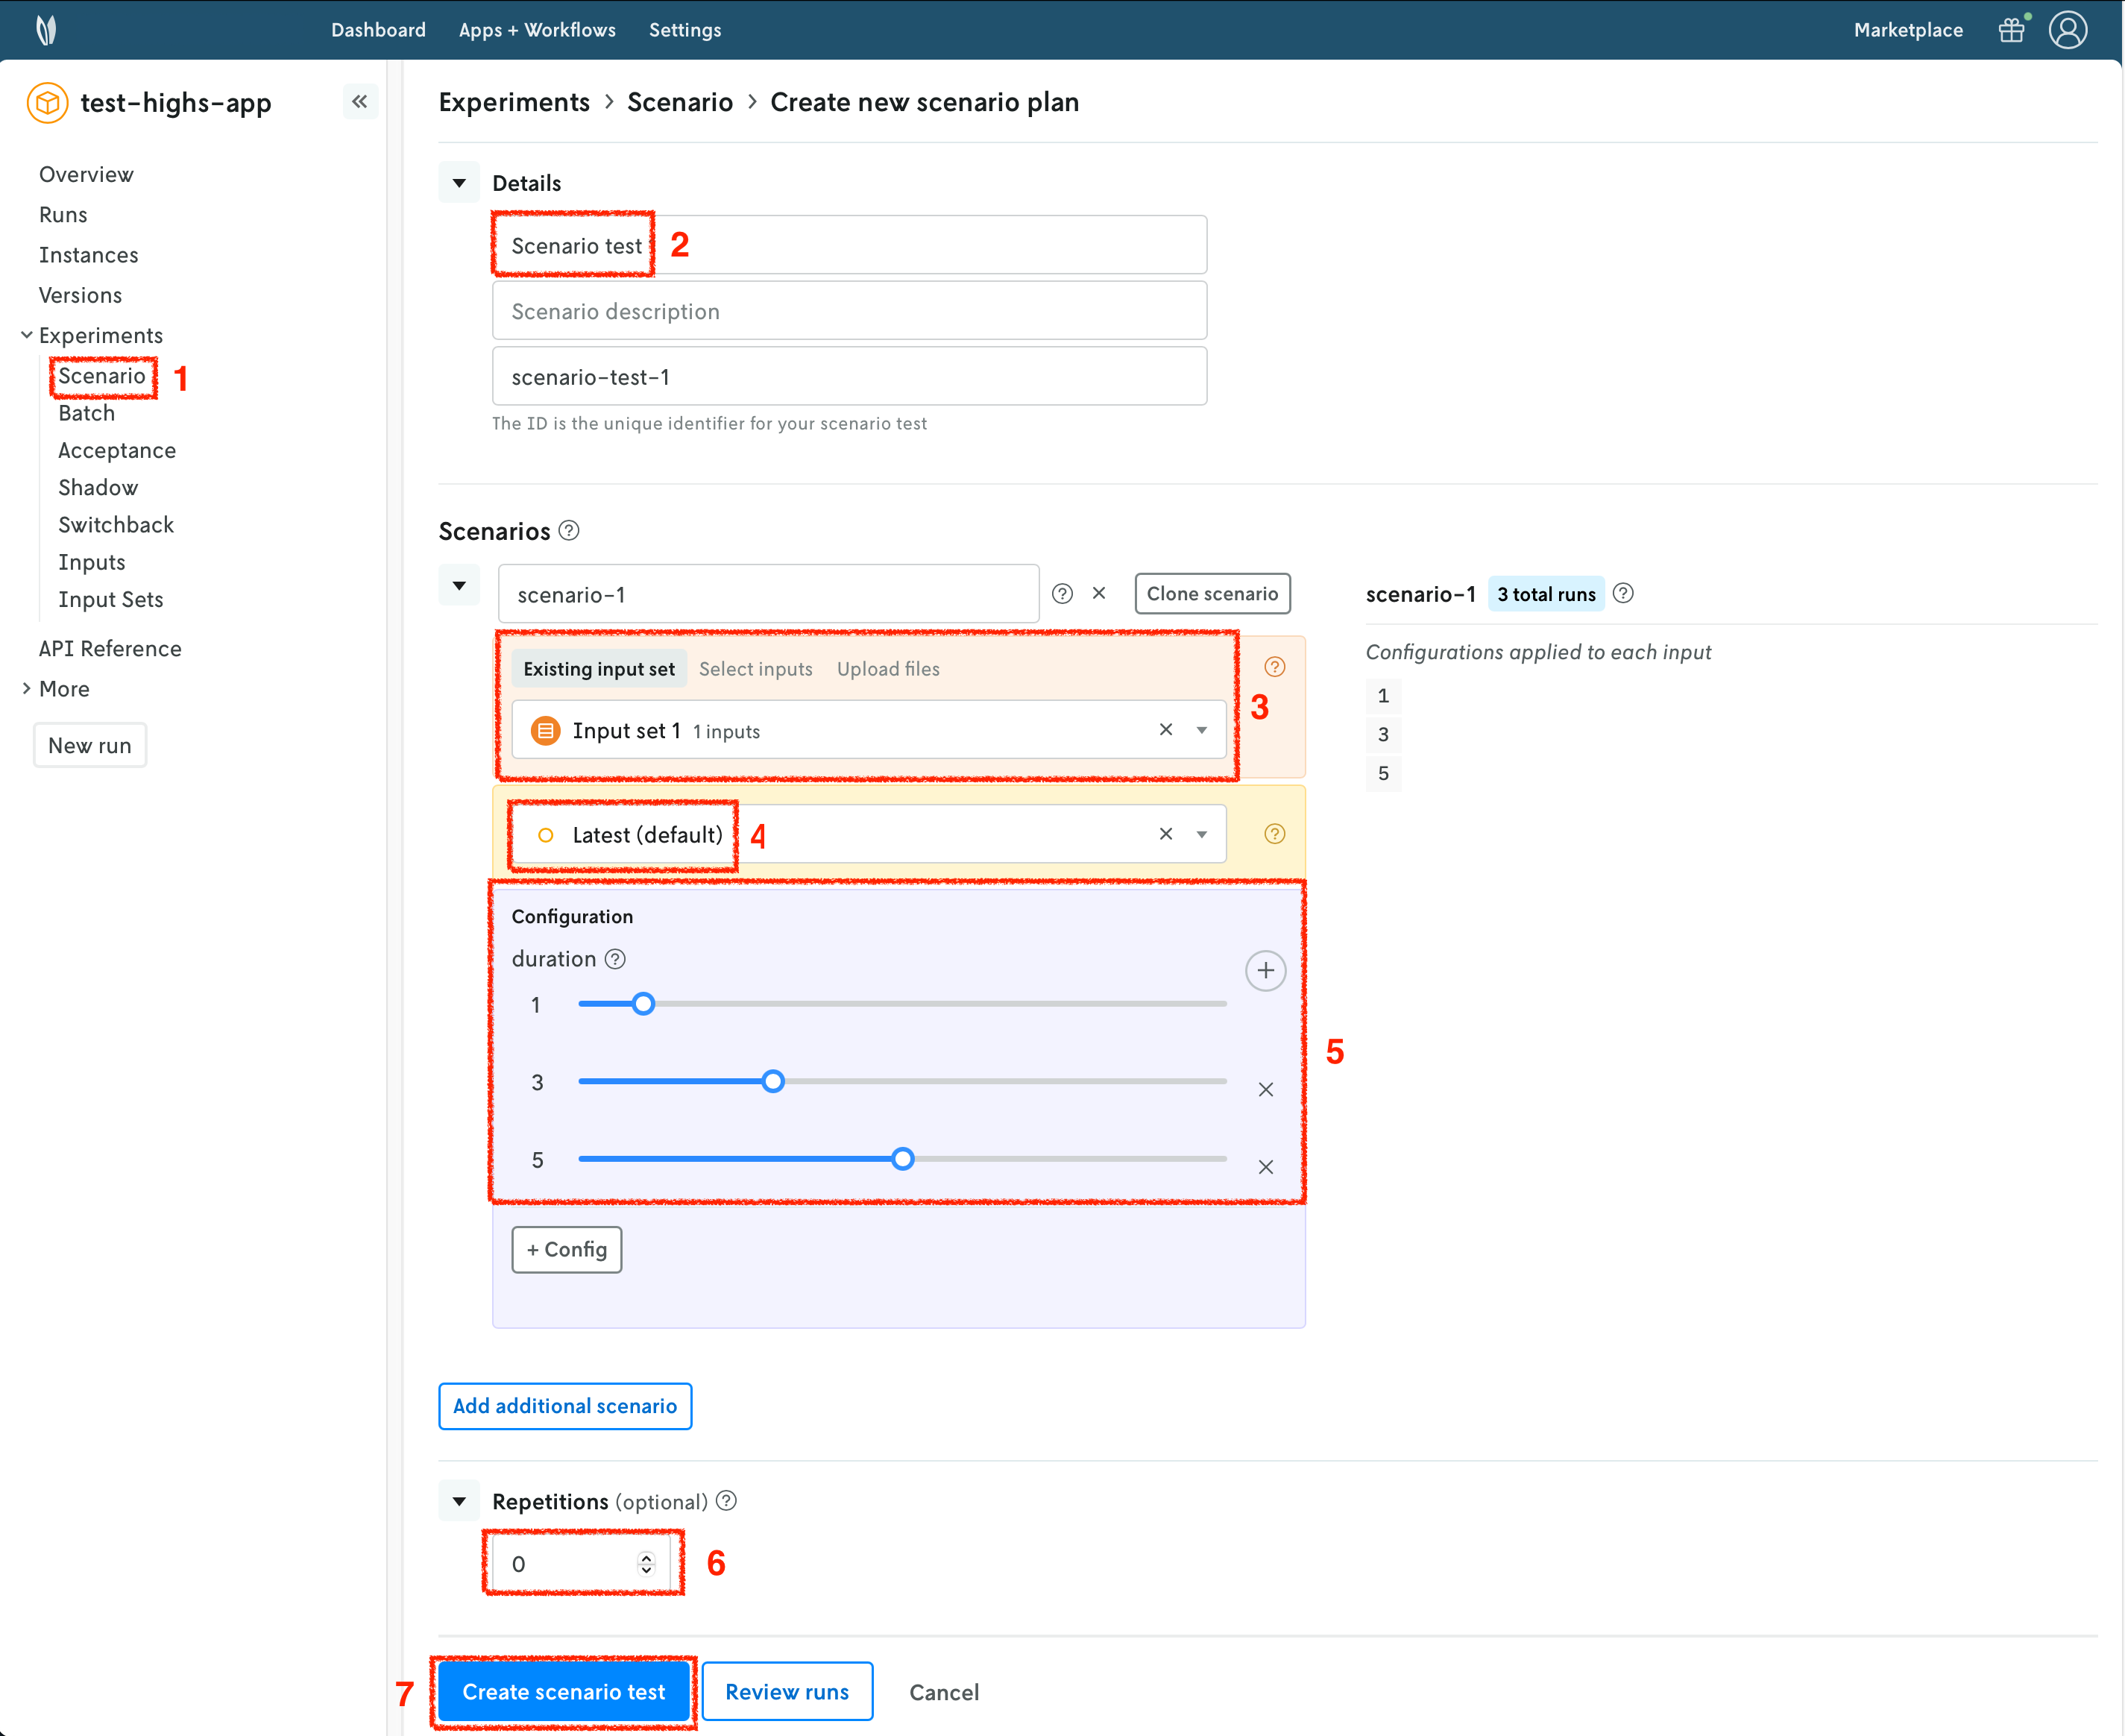Switch to Select inputs option

click(x=755, y=669)
